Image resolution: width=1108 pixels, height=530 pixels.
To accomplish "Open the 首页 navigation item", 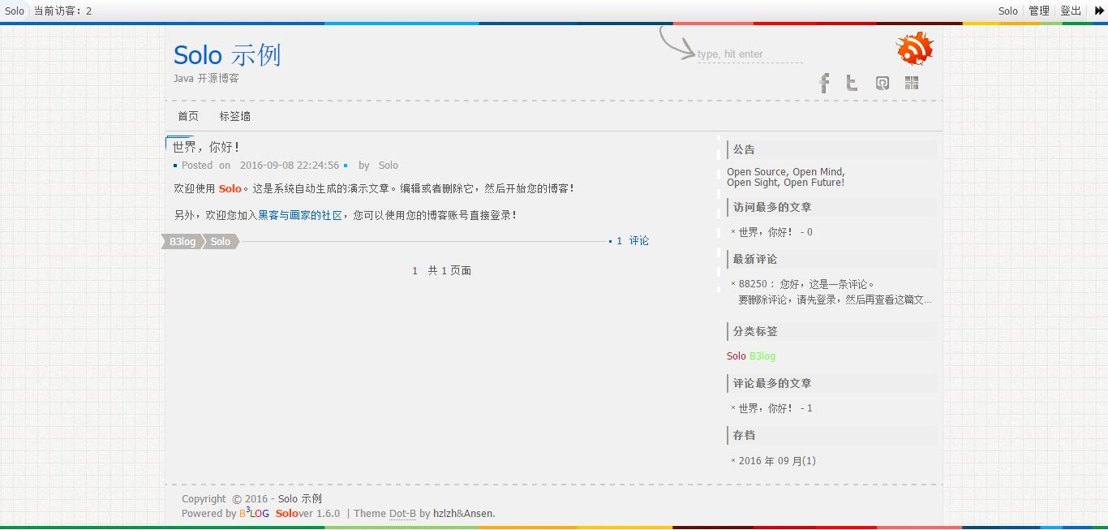I will coord(188,116).
